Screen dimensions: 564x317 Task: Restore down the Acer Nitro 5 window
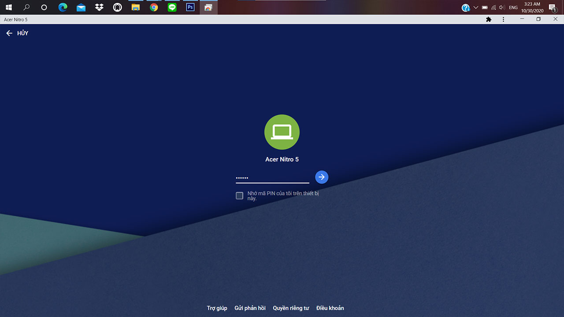point(538,19)
